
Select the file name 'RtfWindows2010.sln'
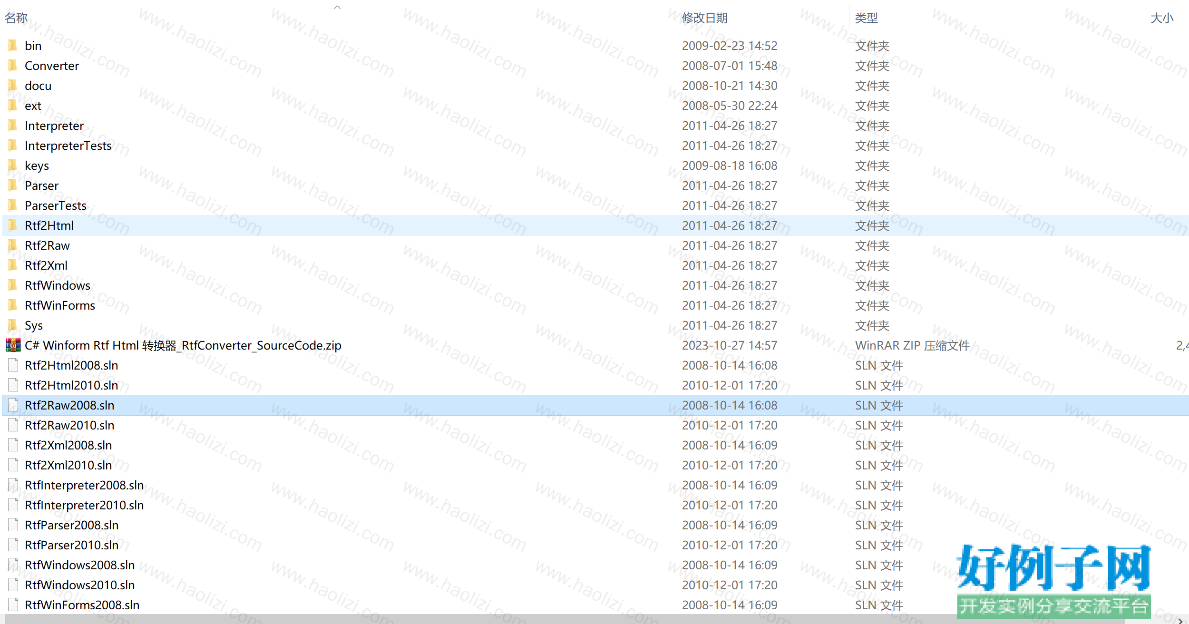coord(80,585)
